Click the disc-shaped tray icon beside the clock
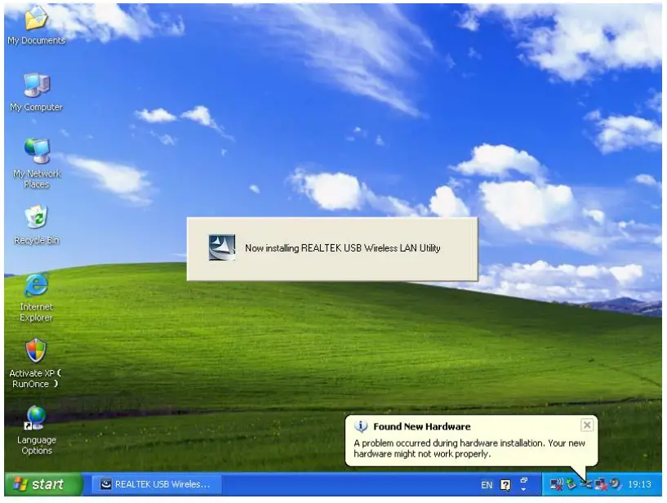This screenshot has width=667, height=503. tap(615, 484)
